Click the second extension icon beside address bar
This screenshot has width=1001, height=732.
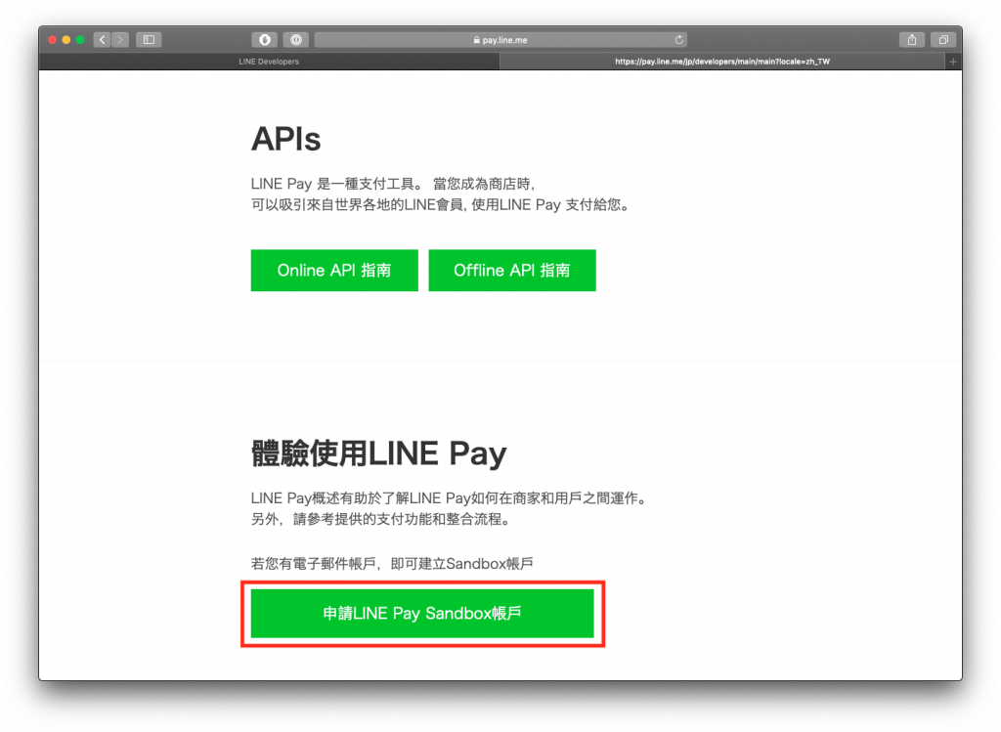[x=296, y=39]
